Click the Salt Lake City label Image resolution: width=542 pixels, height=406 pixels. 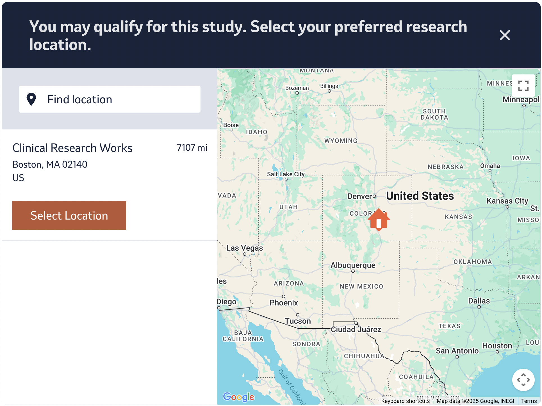click(x=286, y=174)
